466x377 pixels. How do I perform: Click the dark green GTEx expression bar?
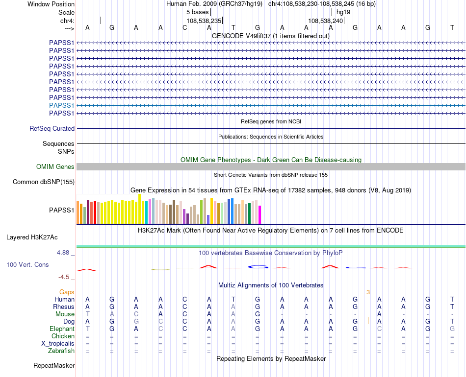(249, 213)
